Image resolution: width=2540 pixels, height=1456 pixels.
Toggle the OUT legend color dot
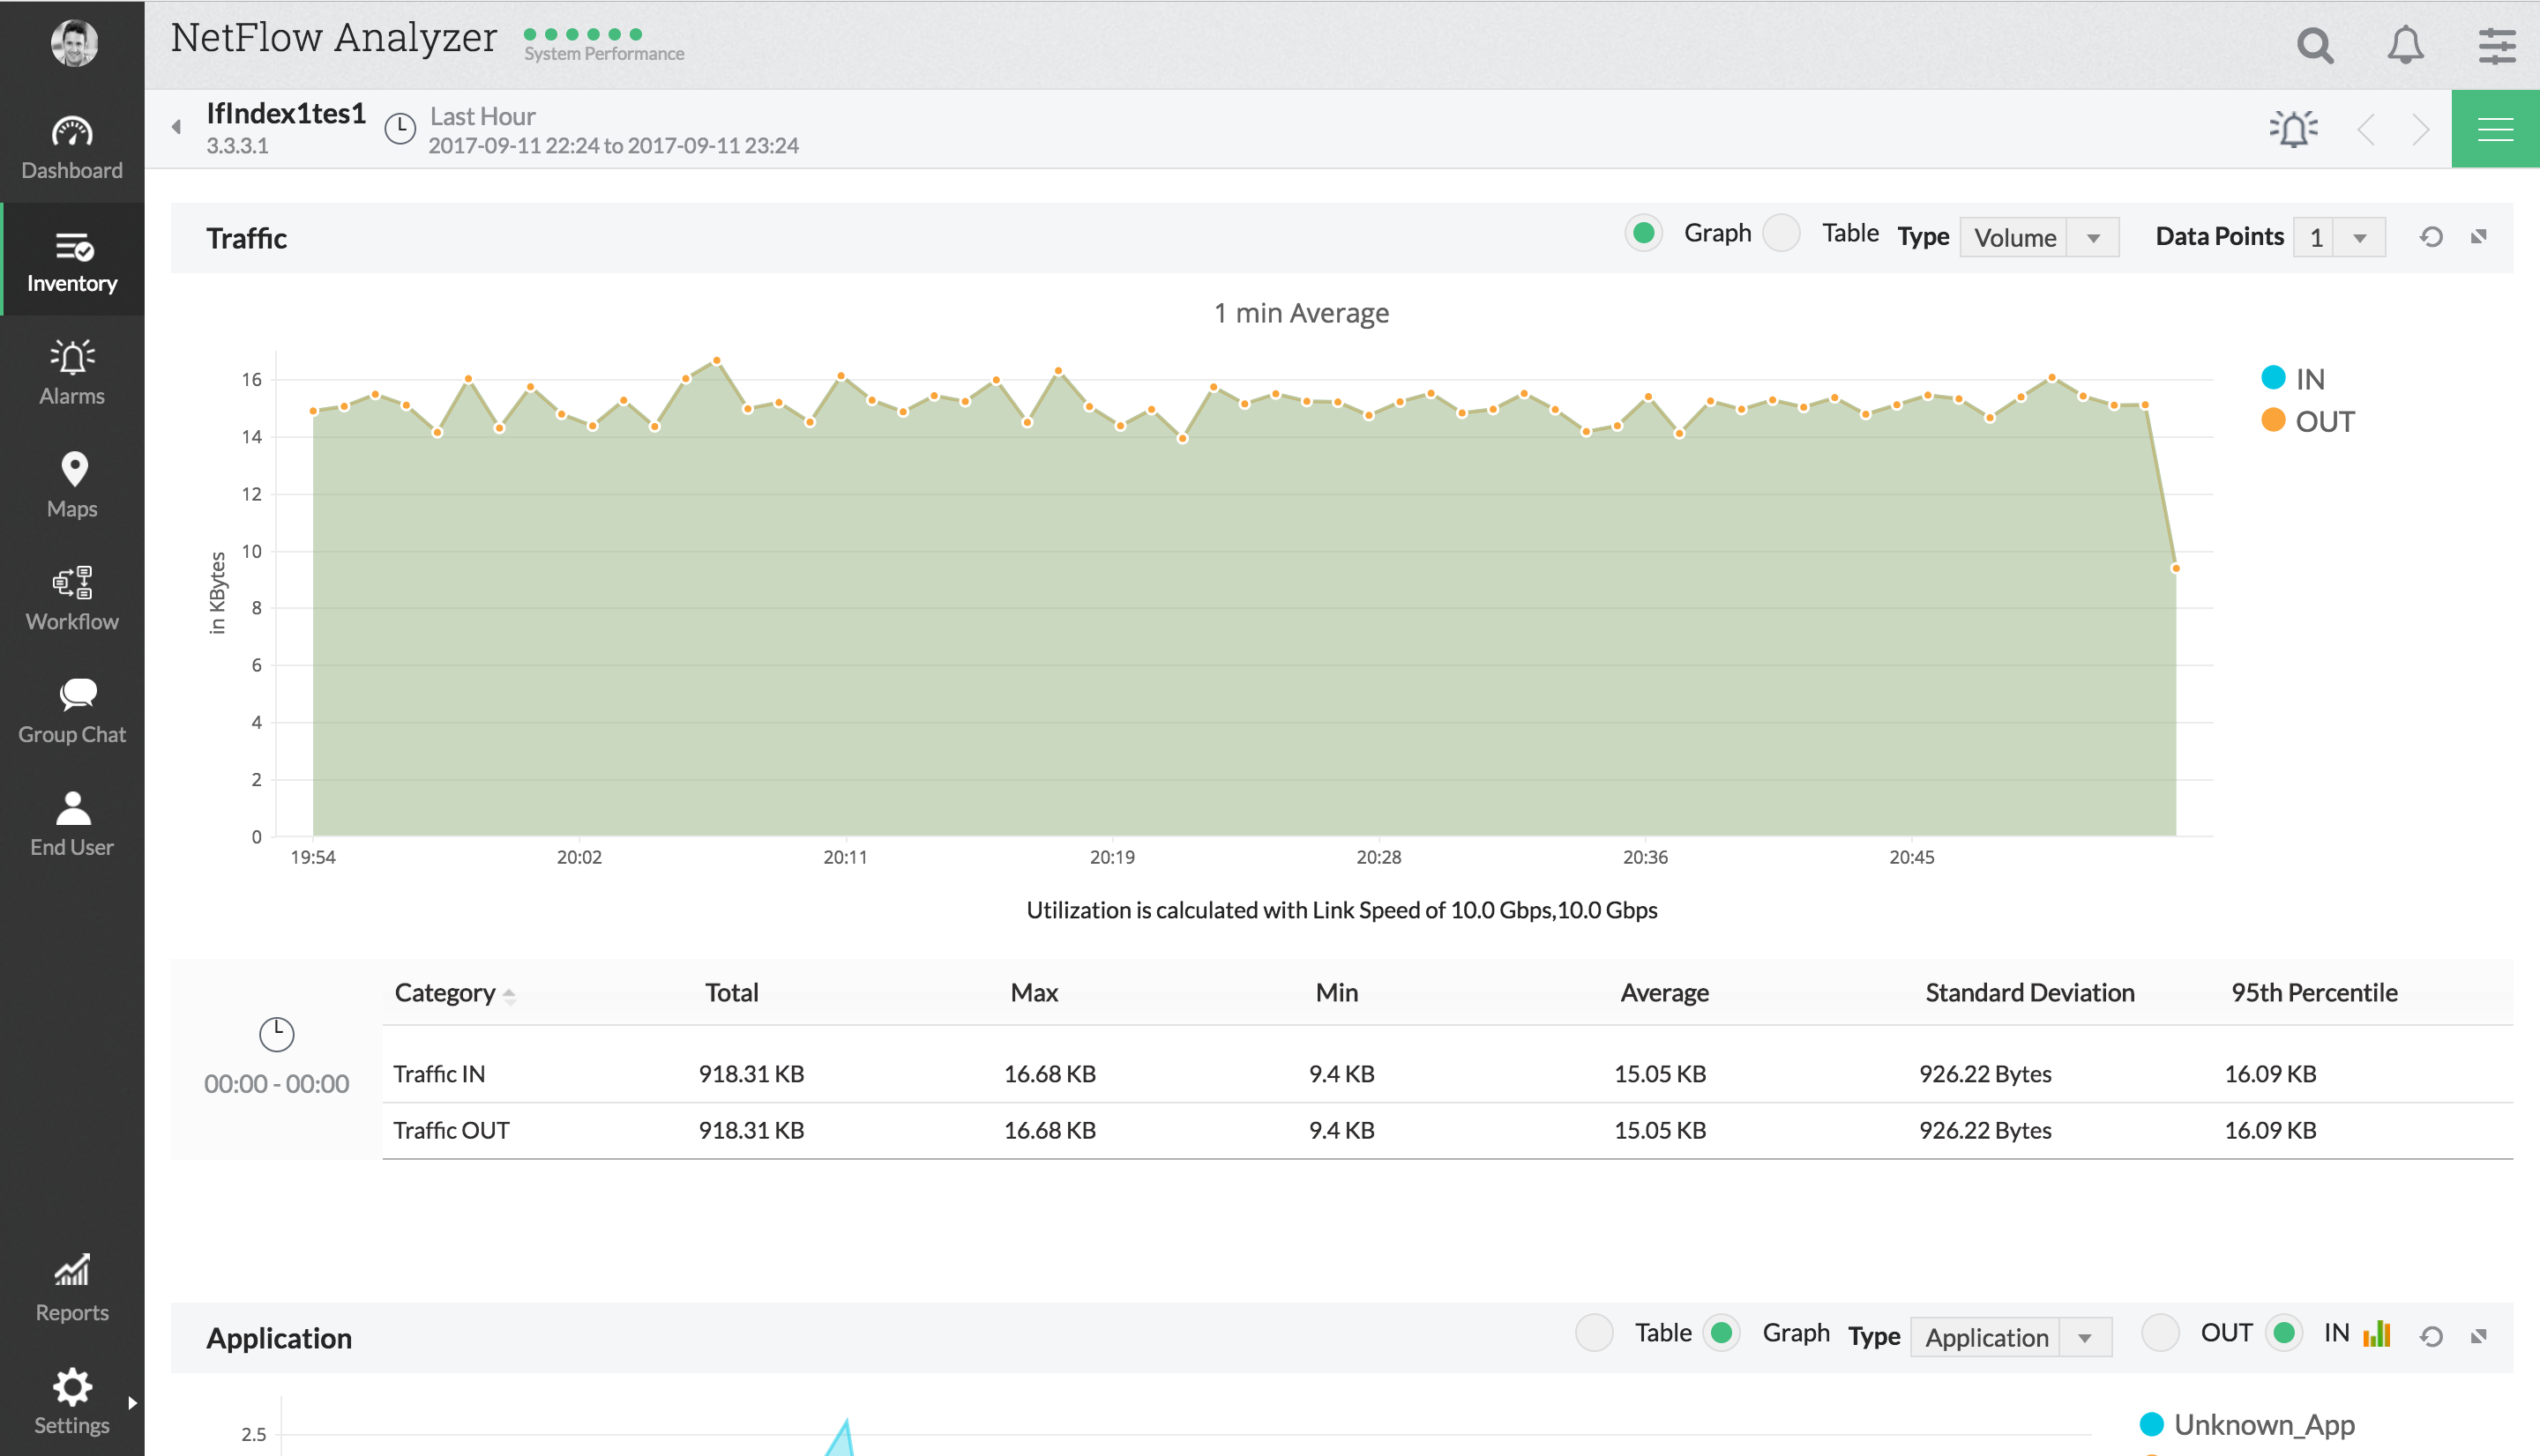pyautogui.click(x=2273, y=421)
